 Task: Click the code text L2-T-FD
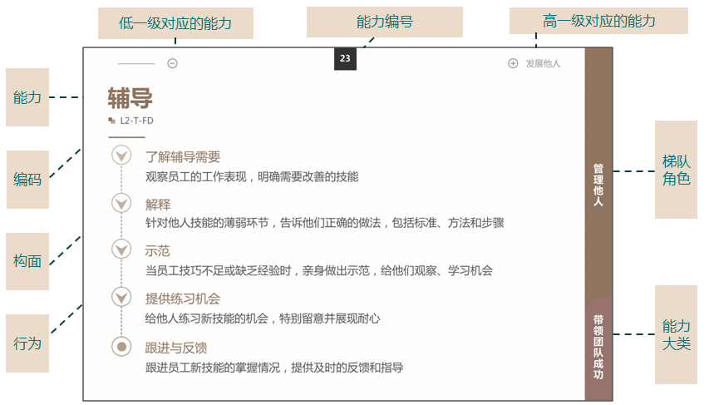pyautogui.click(x=136, y=121)
